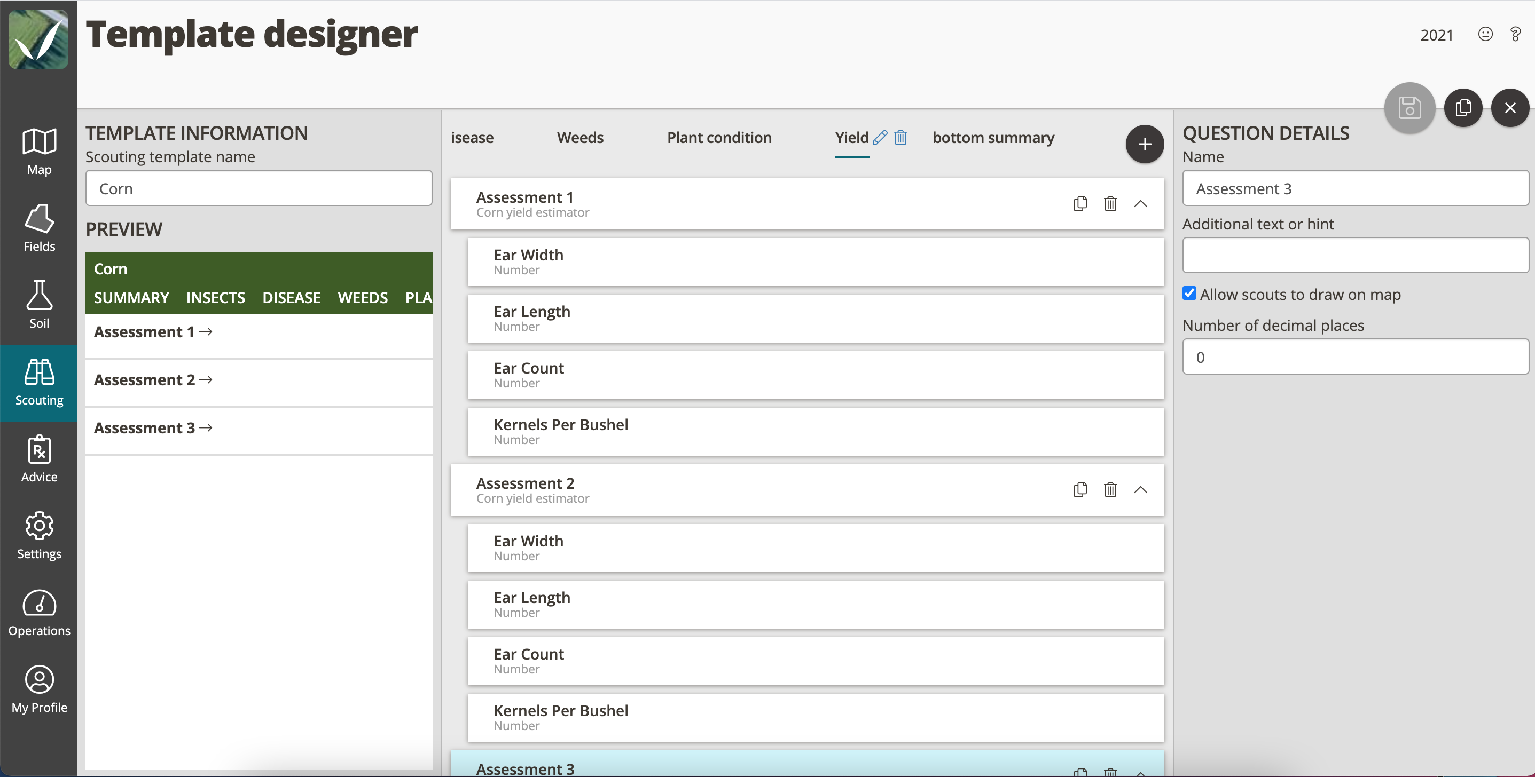Click the 2021 year selector
The height and width of the screenshot is (777, 1535).
pos(1436,35)
